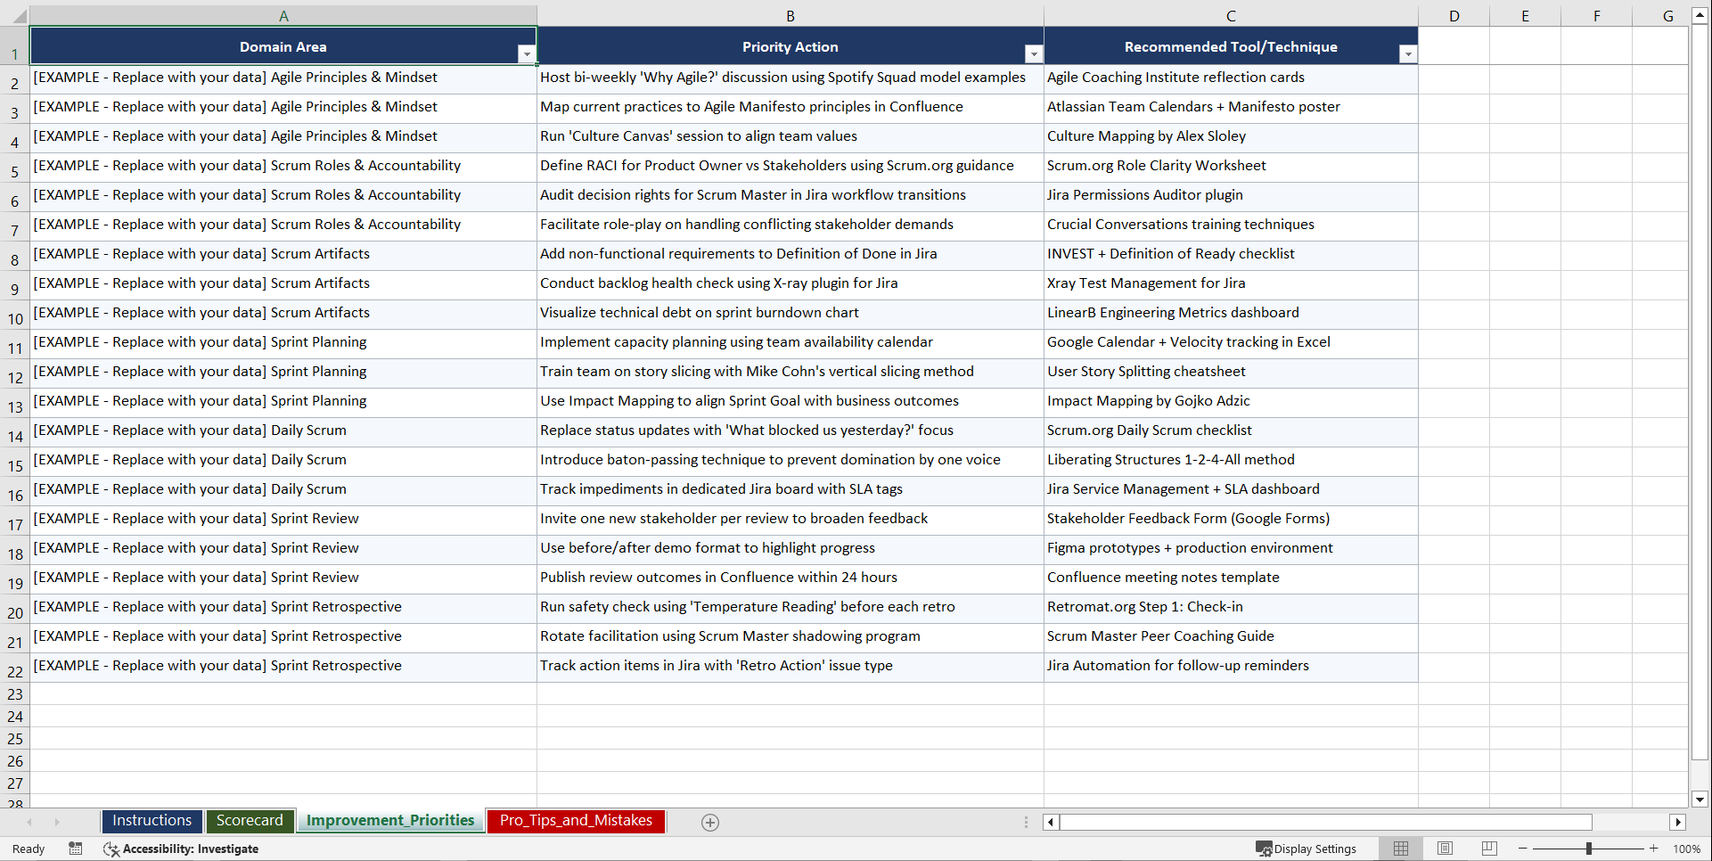Start macro recording from the status bar

76,849
